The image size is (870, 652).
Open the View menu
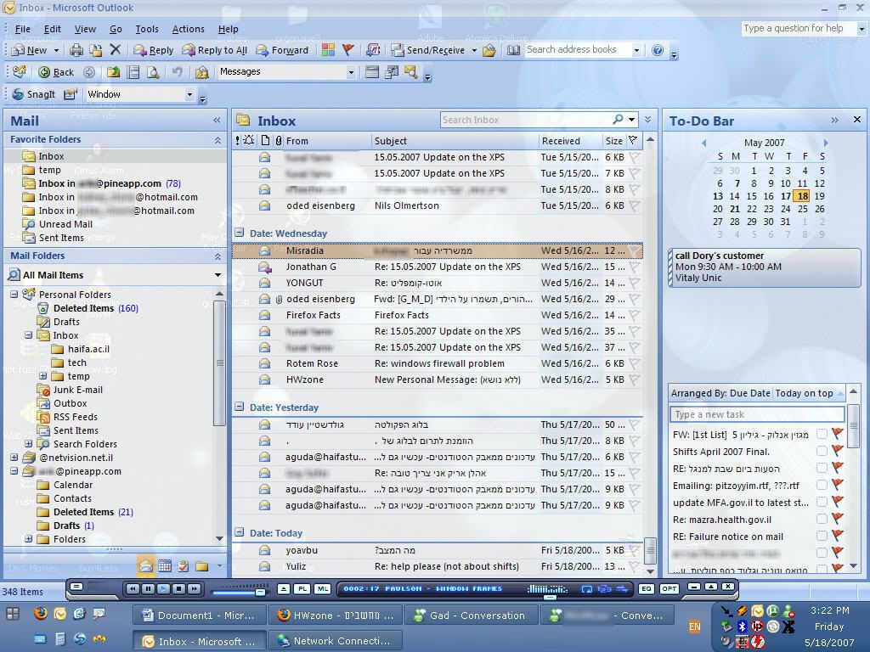pyautogui.click(x=85, y=29)
